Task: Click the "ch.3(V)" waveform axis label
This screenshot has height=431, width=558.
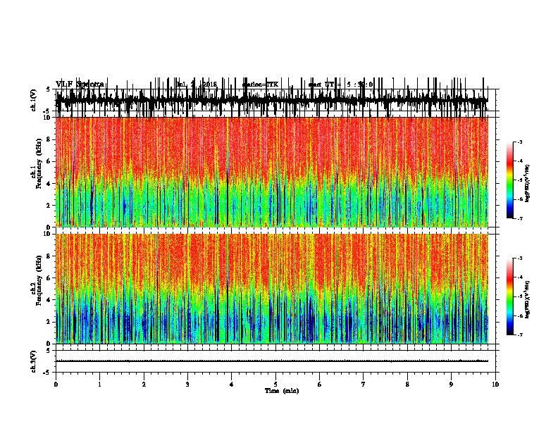Action: pos(33,361)
